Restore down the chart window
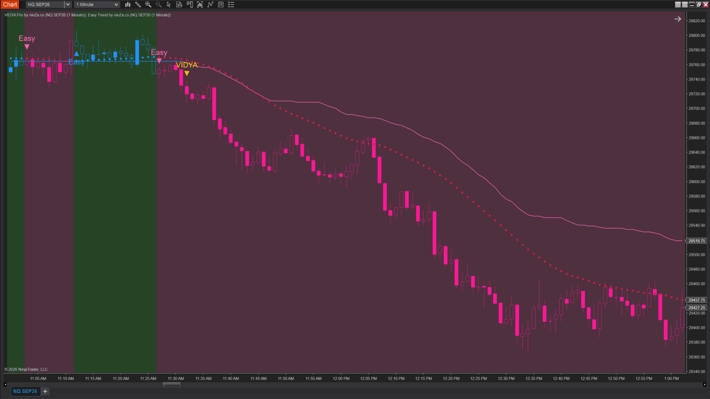This screenshot has width=710, height=399. (x=699, y=4)
